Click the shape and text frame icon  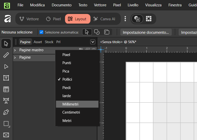[x=137, y=19]
